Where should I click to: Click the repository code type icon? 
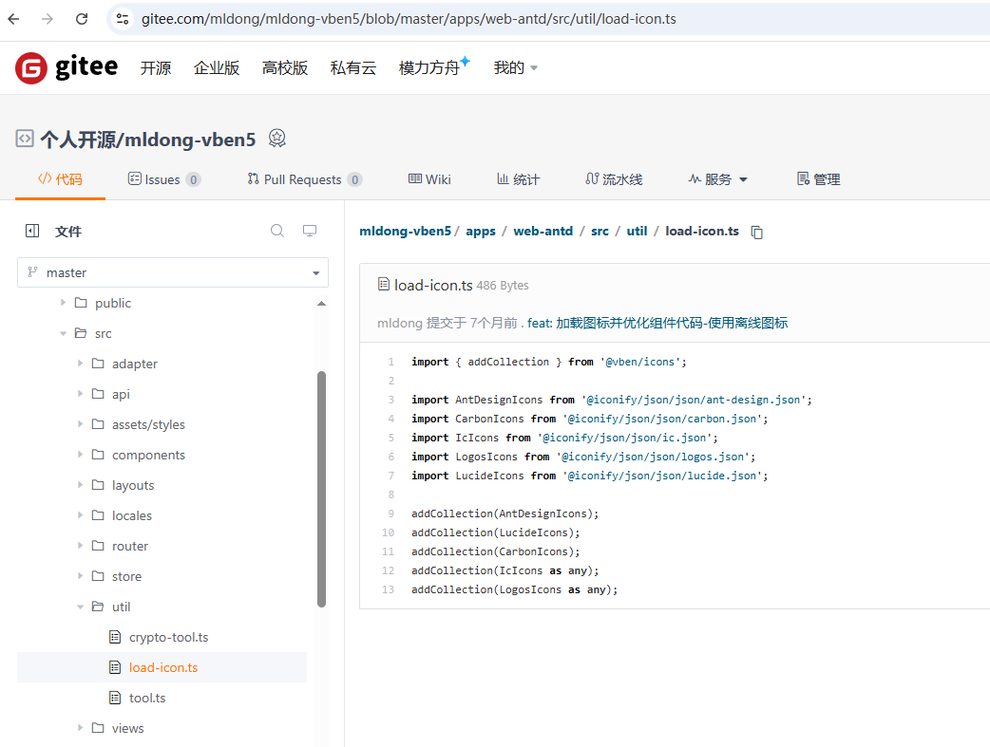tap(25, 139)
